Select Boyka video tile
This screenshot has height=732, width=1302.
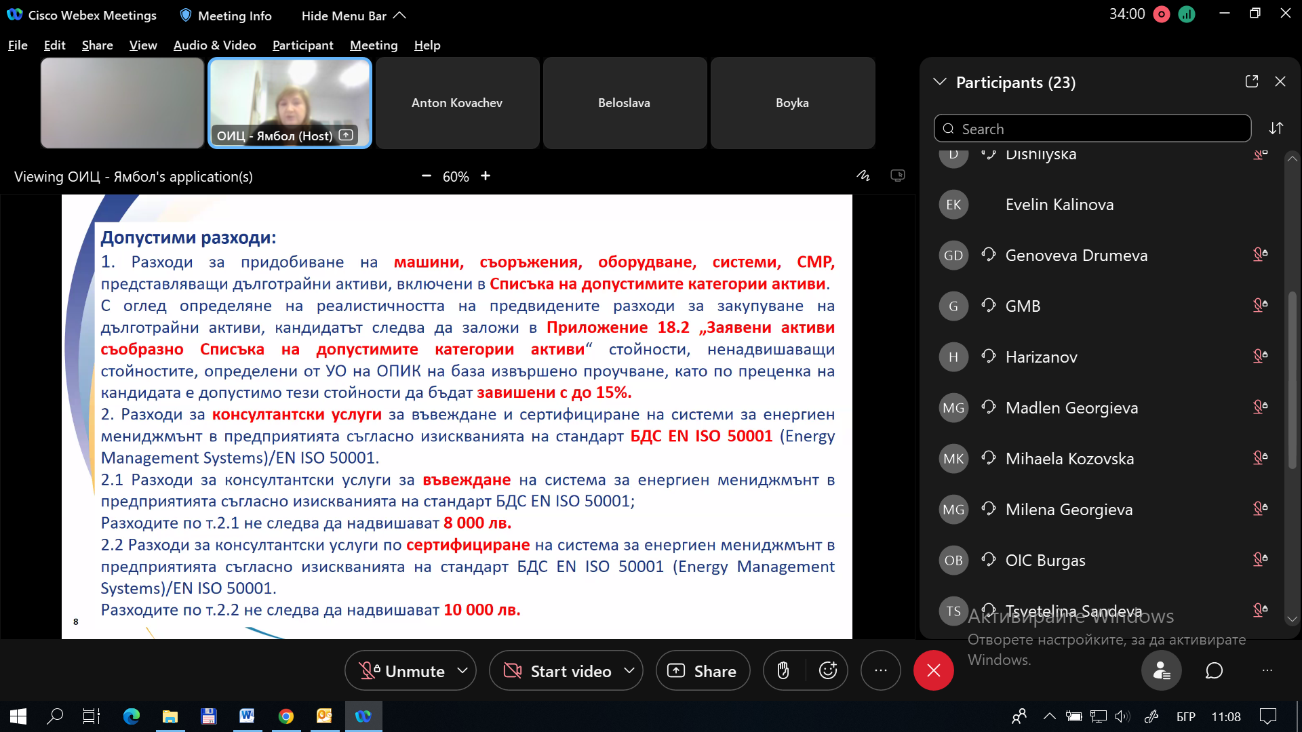[x=792, y=102]
